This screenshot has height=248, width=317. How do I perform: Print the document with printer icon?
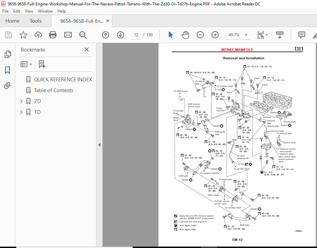point(53,35)
